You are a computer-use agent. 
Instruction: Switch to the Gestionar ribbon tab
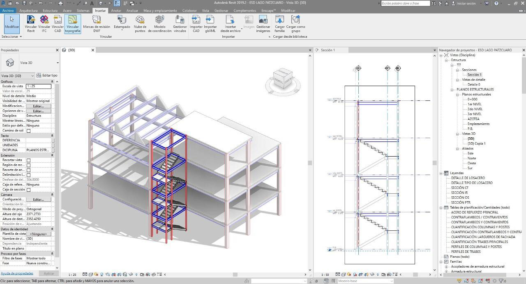(221, 11)
